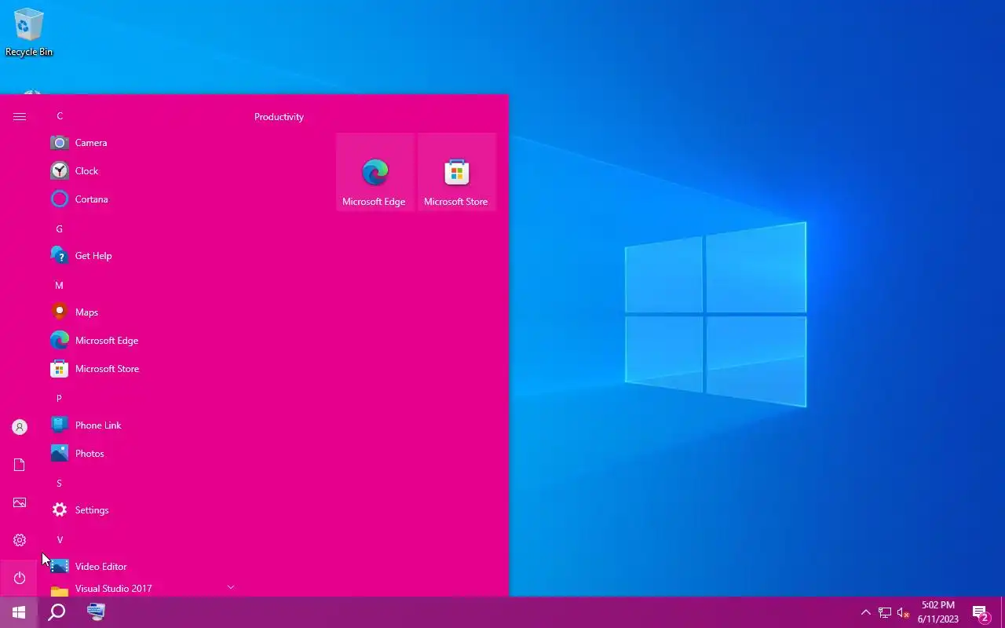
Task: Click the letter V group header
Action: point(60,540)
